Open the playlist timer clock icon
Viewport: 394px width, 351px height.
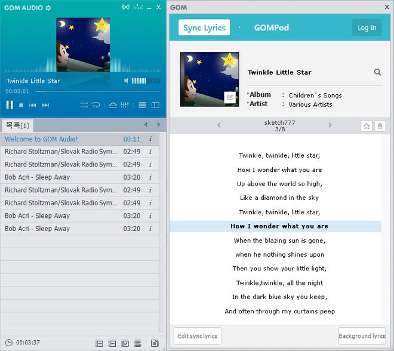(x=9, y=343)
